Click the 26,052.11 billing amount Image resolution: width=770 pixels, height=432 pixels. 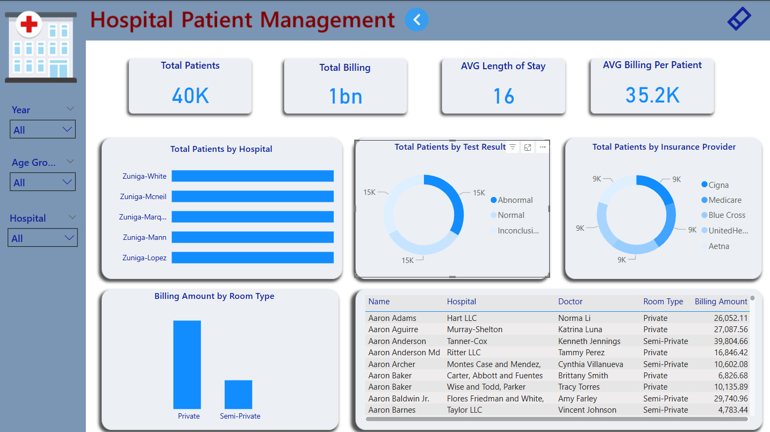point(731,318)
